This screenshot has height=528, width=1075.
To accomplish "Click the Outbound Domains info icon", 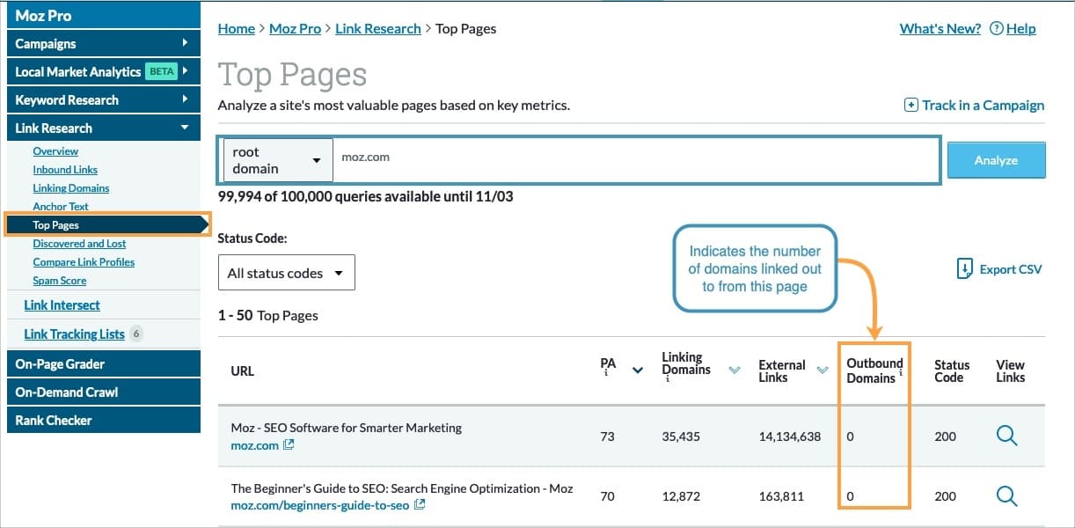I will click(901, 372).
